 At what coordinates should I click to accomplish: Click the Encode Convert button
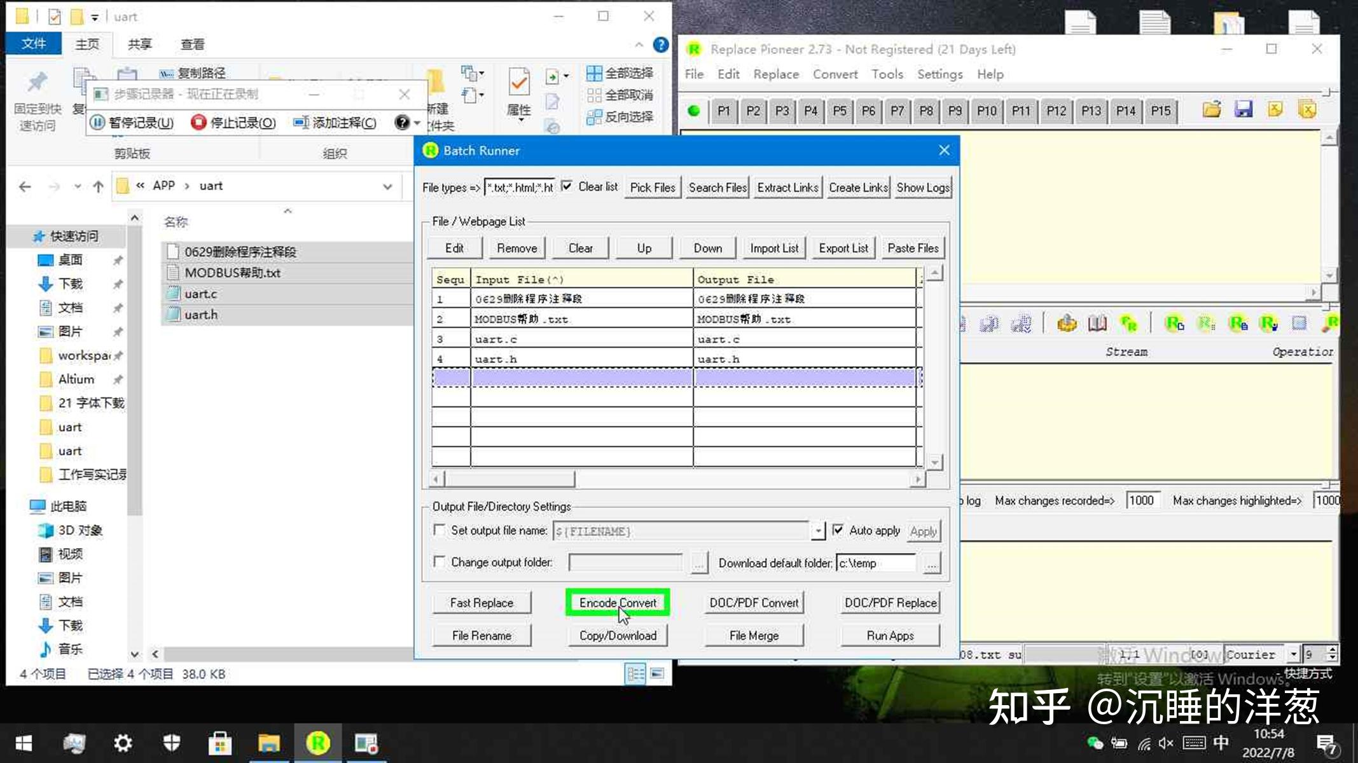tap(618, 602)
